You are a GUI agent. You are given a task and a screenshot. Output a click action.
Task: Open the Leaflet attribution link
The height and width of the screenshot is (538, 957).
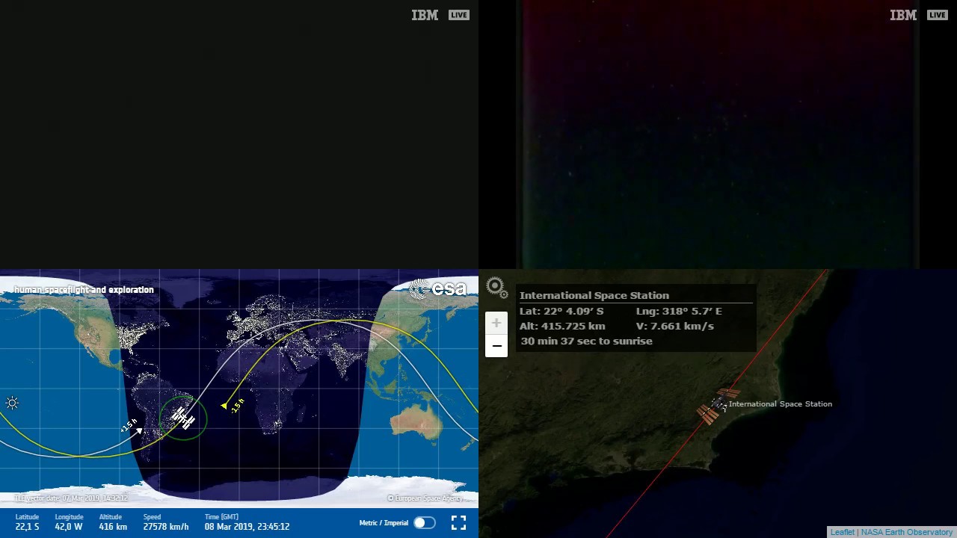point(842,532)
